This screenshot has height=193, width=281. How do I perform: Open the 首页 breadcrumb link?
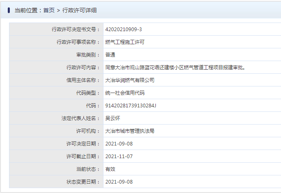[49, 10]
